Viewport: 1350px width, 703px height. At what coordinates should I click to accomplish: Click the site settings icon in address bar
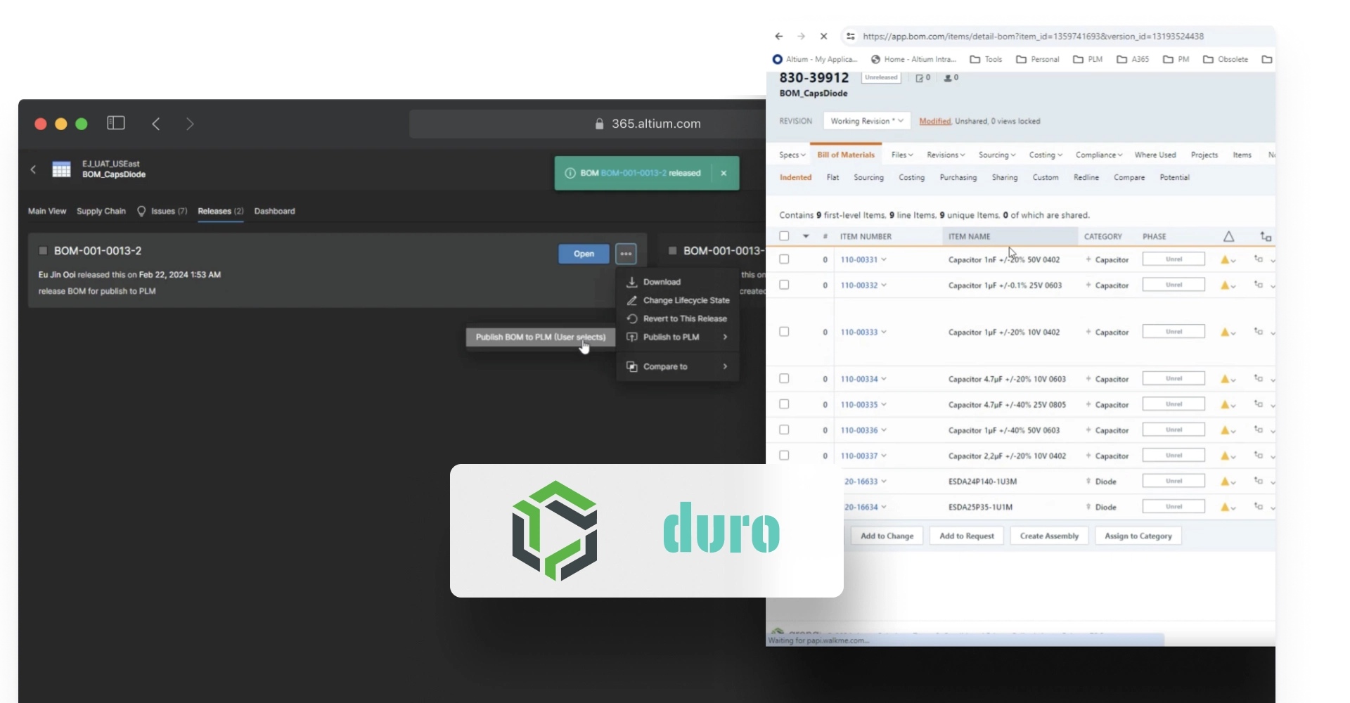pyautogui.click(x=851, y=37)
